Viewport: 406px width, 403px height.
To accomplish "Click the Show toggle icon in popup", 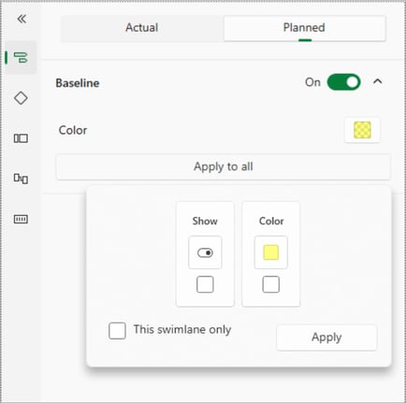I will coord(205,252).
